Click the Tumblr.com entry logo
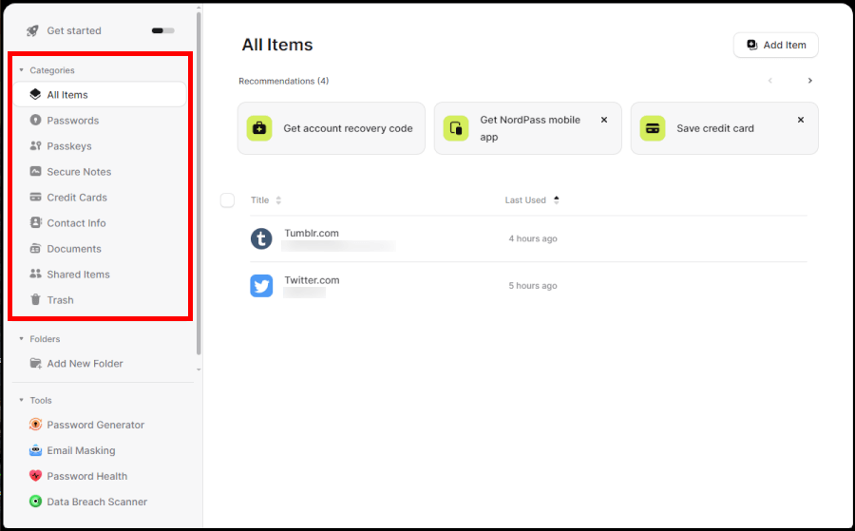Image resolution: width=855 pixels, height=531 pixels. click(261, 238)
